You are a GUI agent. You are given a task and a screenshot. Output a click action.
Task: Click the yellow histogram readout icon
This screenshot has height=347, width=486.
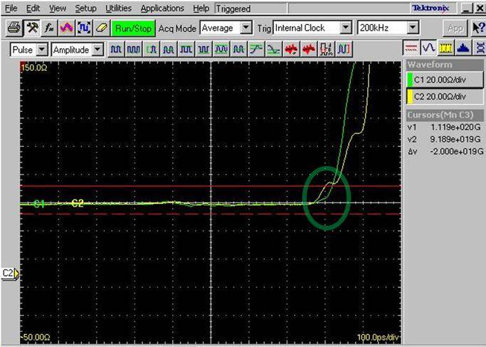(445, 48)
